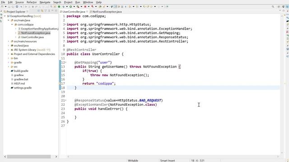
Task: Toggle code folding at line 12
Action: click(66, 63)
